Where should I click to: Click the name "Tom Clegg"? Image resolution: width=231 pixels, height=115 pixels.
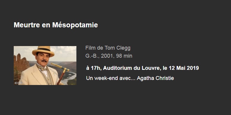coord(118,48)
